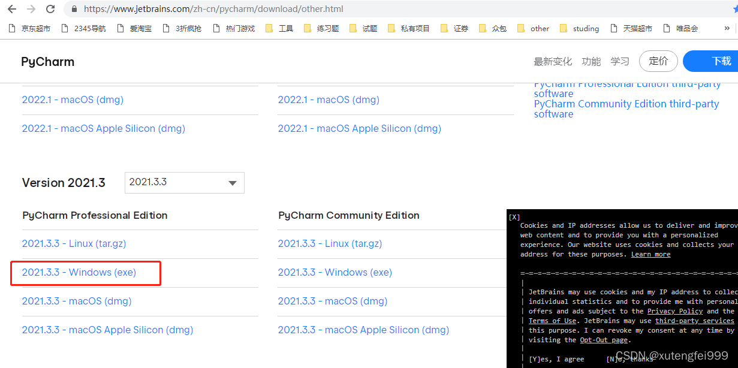Reload the page with refresh icon
Viewport: 738px width, 368px height.
[50, 9]
